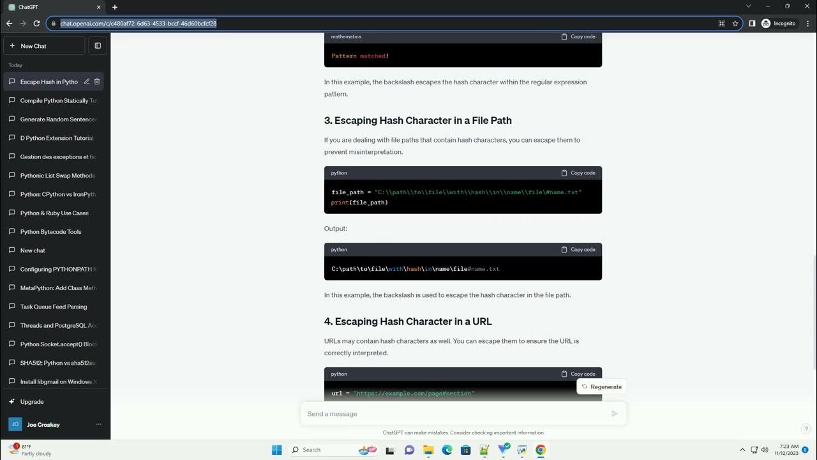Image resolution: width=817 pixels, height=460 pixels.
Task: Copy code from the output path block
Action: (578, 250)
